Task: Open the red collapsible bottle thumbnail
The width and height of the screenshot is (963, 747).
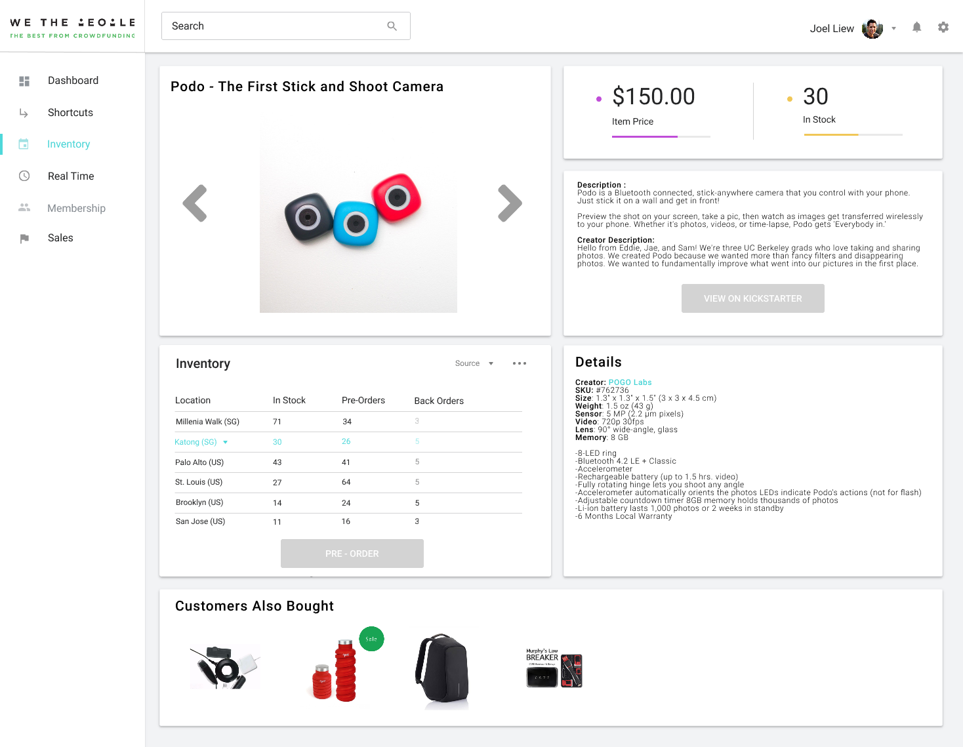Action: click(335, 670)
